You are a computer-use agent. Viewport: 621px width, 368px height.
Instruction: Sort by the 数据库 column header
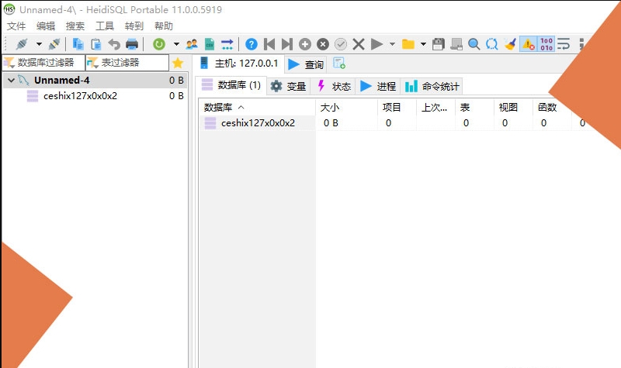click(x=257, y=107)
